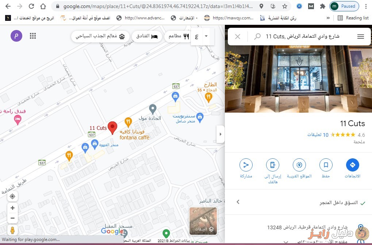Open the Reading list
The height and width of the screenshot is (245, 372).
(353, 18)
